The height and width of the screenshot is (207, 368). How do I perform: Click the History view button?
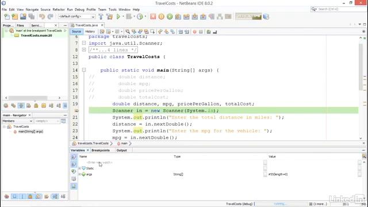click(x=90, y=32)
